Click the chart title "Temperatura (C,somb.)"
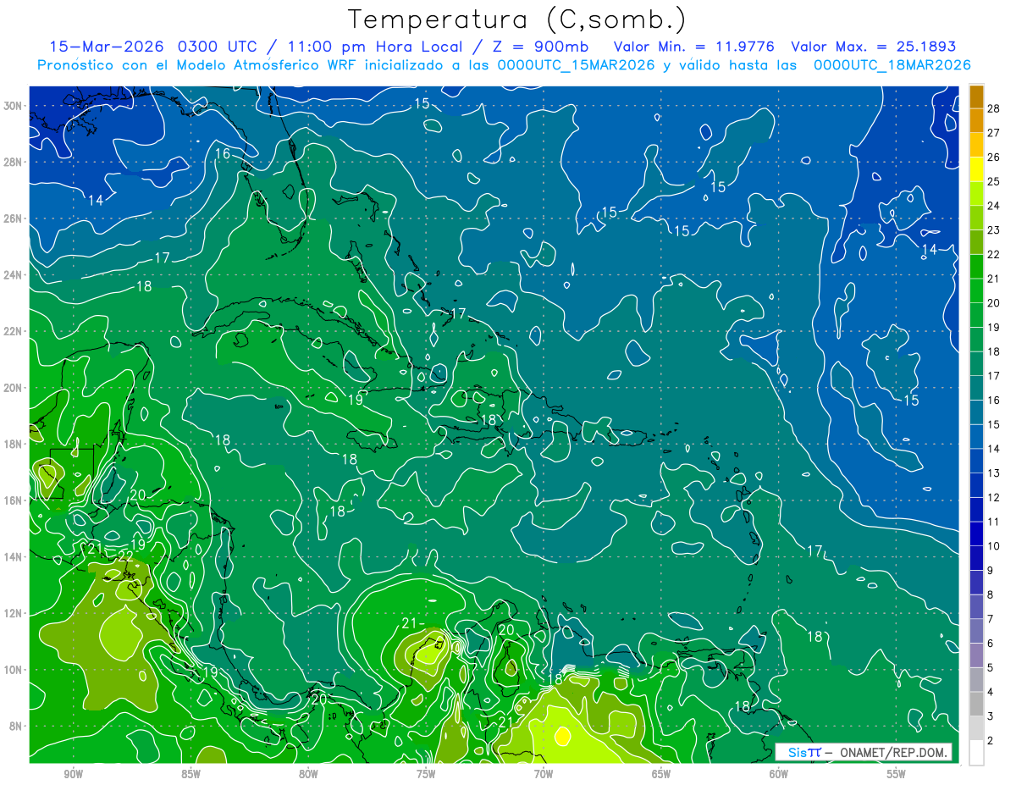 point(516,19)
